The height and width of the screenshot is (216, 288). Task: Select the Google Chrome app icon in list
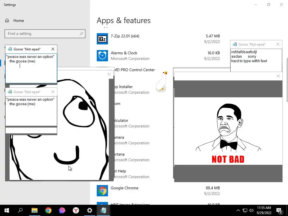tap(102, 191)
